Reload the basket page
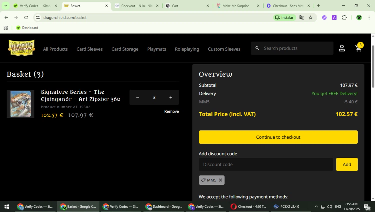The height and width of the screenshot is (212, 375). point(26,18)
